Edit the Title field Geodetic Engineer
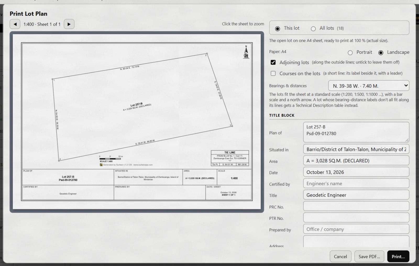This screenshot has width=419, height=266. click(356, 195)
